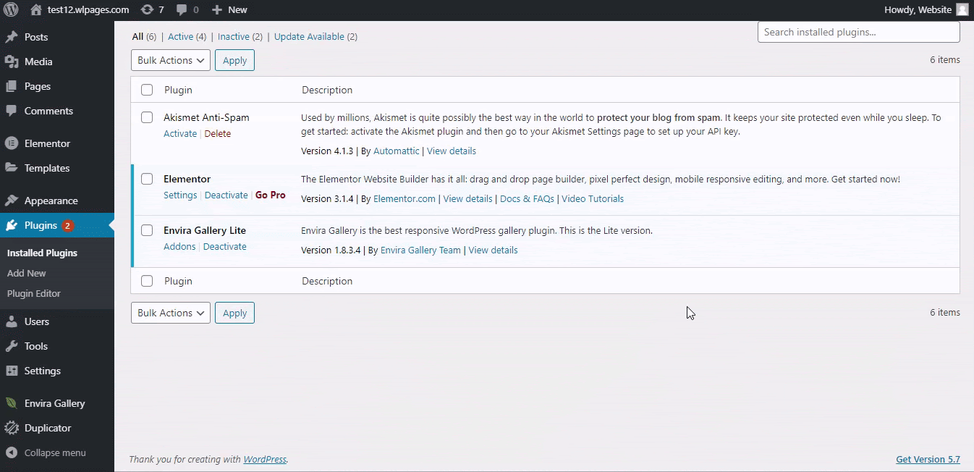This screenshot has height=472, width=974.
Task: Click the Duplicator gear icon in sidebar
Action: tap(11, 428)
